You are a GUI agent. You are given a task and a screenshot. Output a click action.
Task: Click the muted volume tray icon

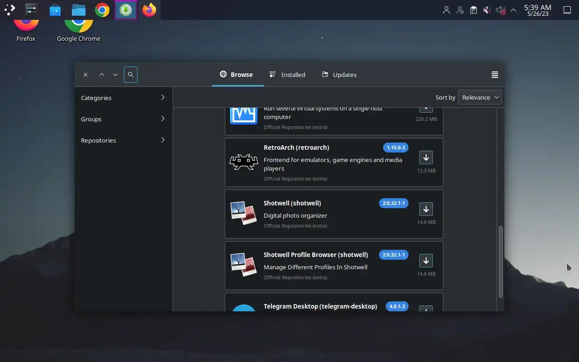(x=487, y=10)
